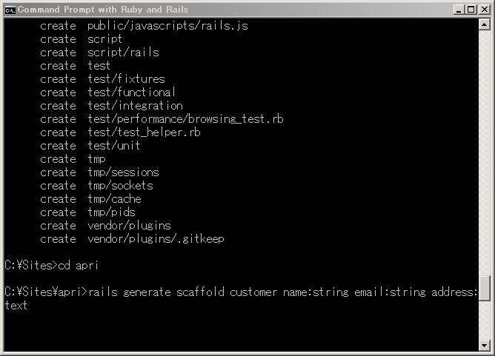Click the vertical scrollbar thumb
The width and height of the screenshot is (495, 356).
pos(485,288)
